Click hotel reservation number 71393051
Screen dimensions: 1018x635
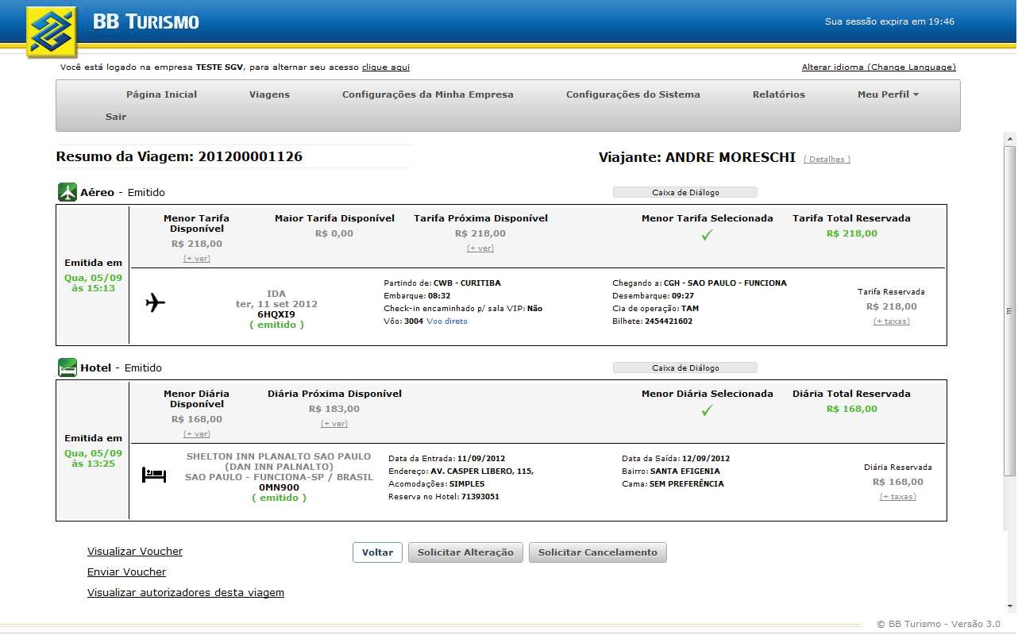click(480, 496)
